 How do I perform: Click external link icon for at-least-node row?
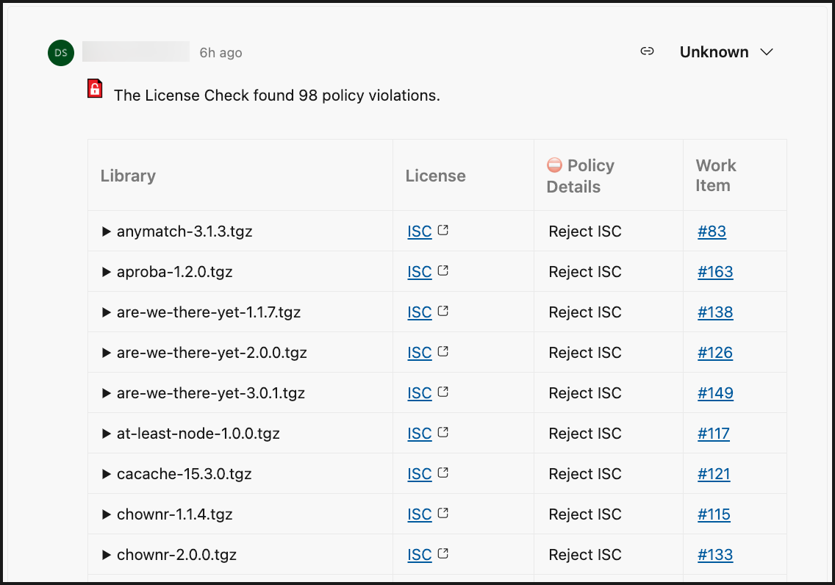pos(443,432)
